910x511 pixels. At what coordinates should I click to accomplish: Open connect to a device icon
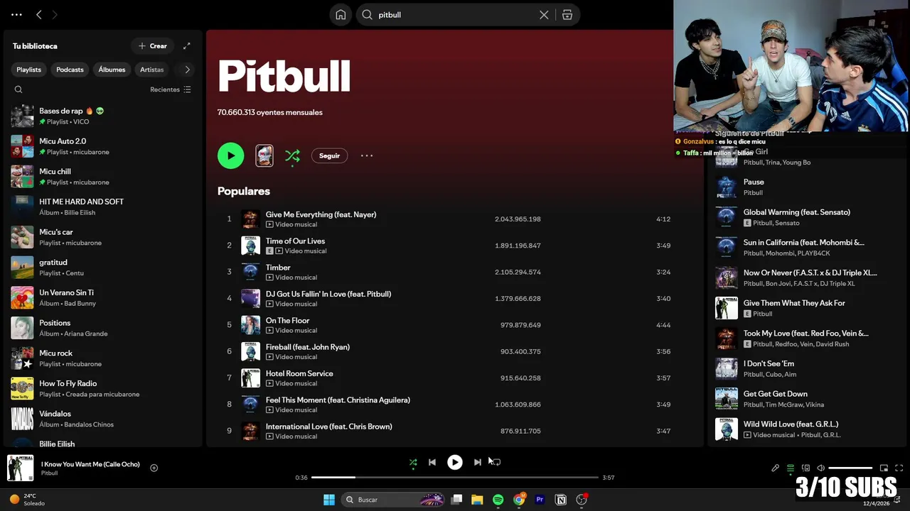point(805,468)
